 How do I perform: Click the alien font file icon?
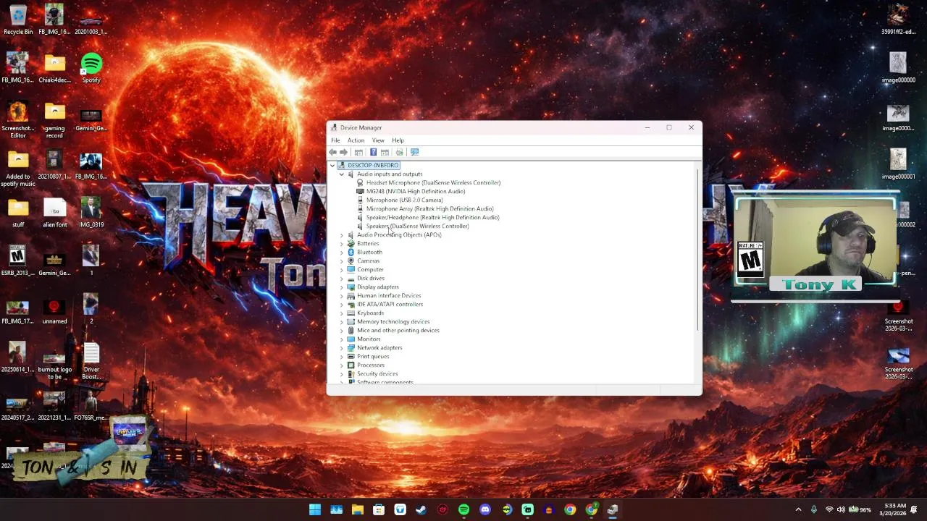point(54,213)
